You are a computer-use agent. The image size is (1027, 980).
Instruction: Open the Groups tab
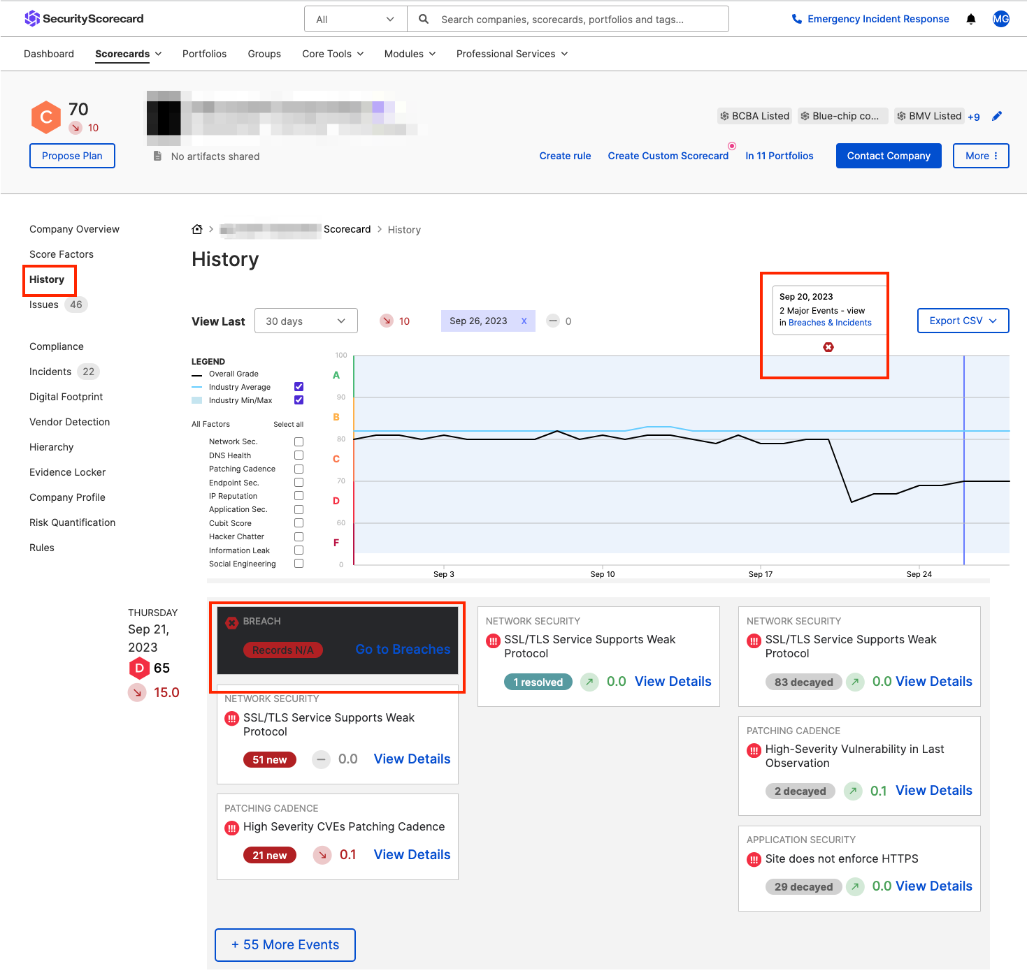click(x=264, y=54)
